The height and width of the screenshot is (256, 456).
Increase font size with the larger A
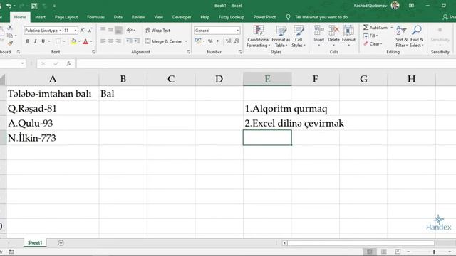point(83,30)
